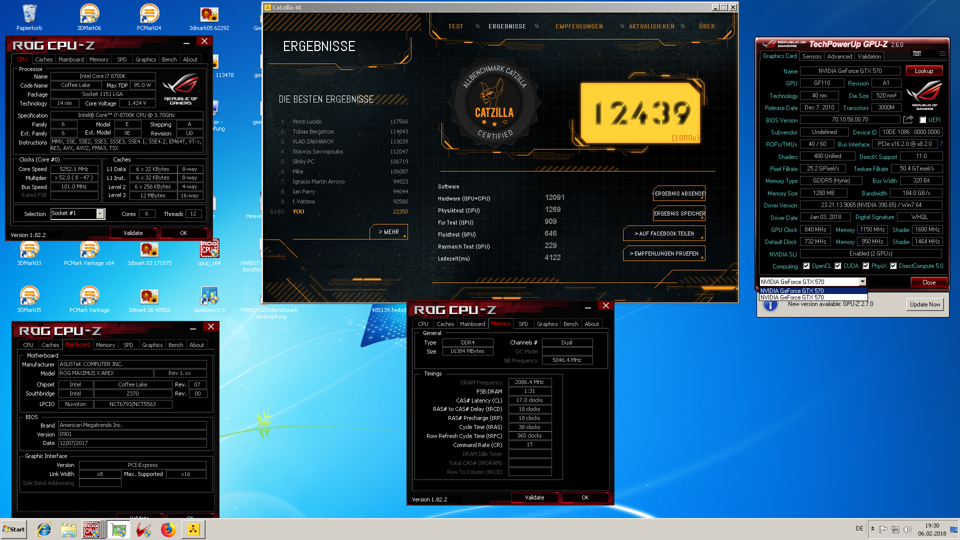This screenshot has height=540, width=960.
Task: Click EMPFEHLUNGEN PRUEFEN button
Action: [664, 253]
